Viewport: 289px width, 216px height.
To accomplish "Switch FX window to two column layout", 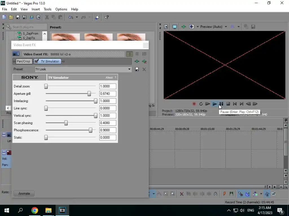I will point(137,54).
